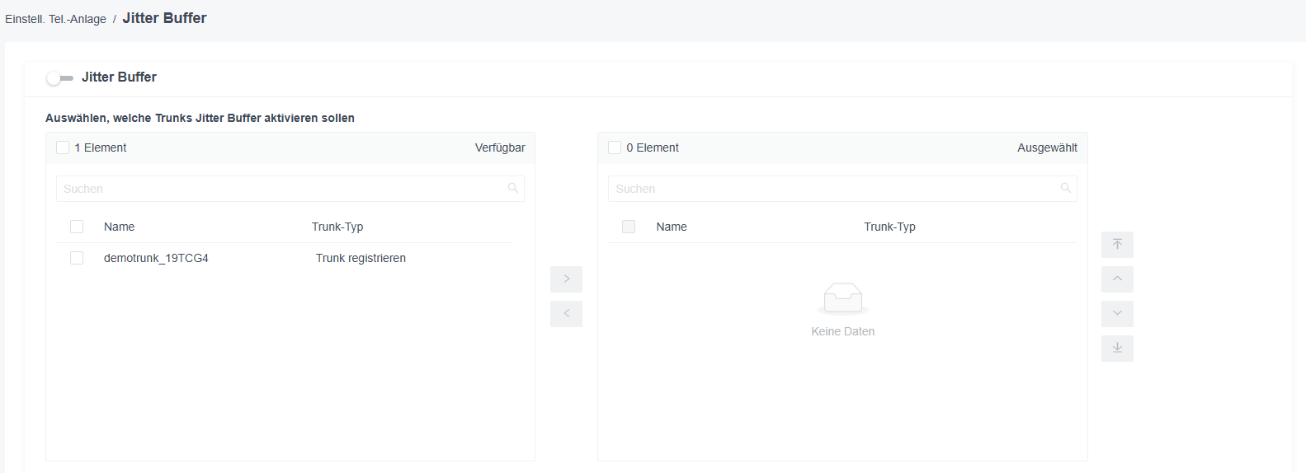This screenshot has height=473, width=1306.
Task: Move item to top of selected list
Action: pos(1117,245)
